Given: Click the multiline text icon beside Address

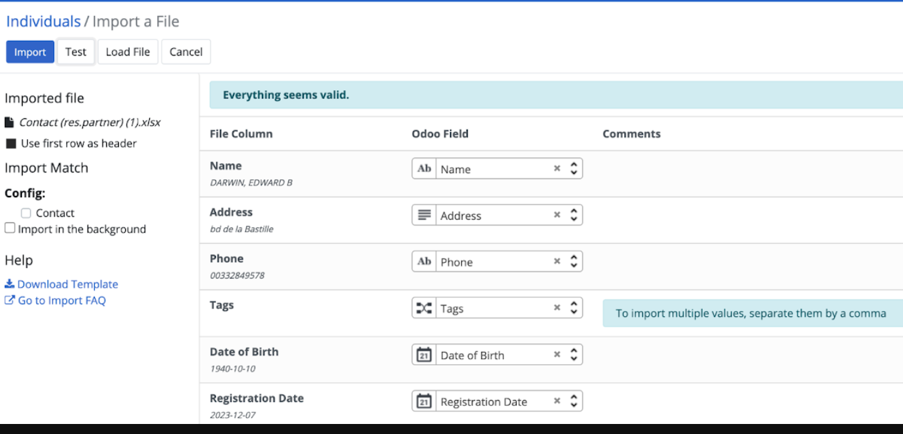Looking at the screenshot, I should (x=424, y=215).
